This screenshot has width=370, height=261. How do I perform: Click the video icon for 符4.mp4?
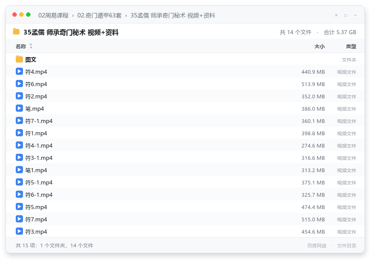(19, 71)
